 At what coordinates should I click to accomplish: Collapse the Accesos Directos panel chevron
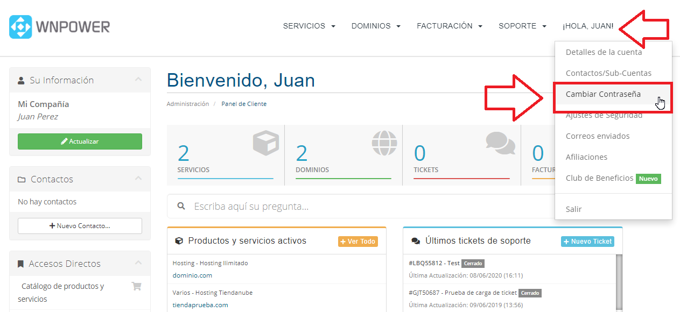pyautogui.click(x=138, y=263)
